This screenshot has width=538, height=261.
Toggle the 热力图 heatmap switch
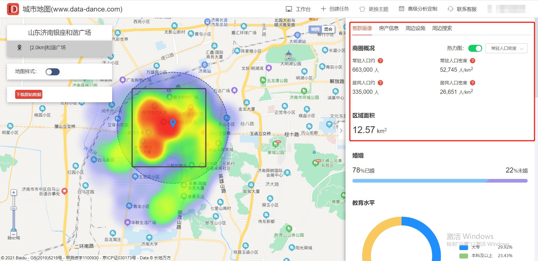475,48
